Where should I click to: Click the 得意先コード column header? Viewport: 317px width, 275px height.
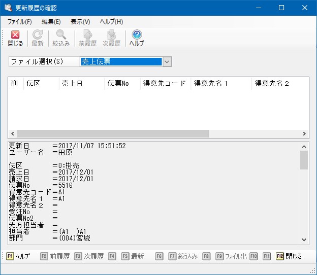tap(165, 84)
